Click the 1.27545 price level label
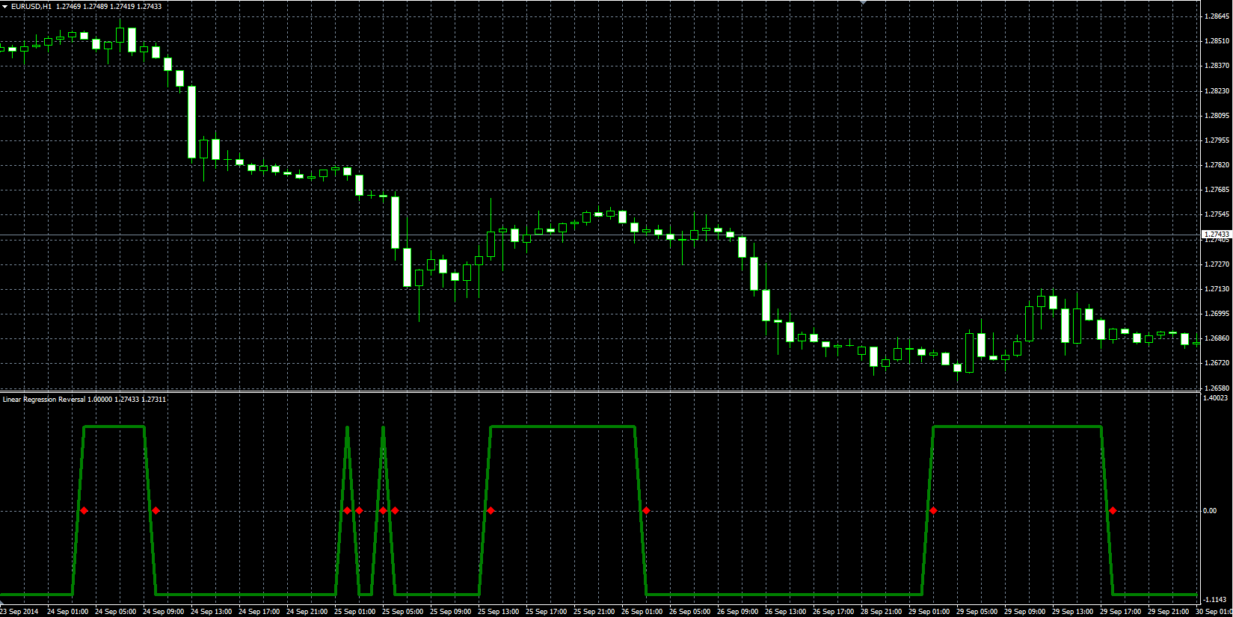Image resolution: width=1233 pixels, height=617 pixels. click(x=1217, y=214)
